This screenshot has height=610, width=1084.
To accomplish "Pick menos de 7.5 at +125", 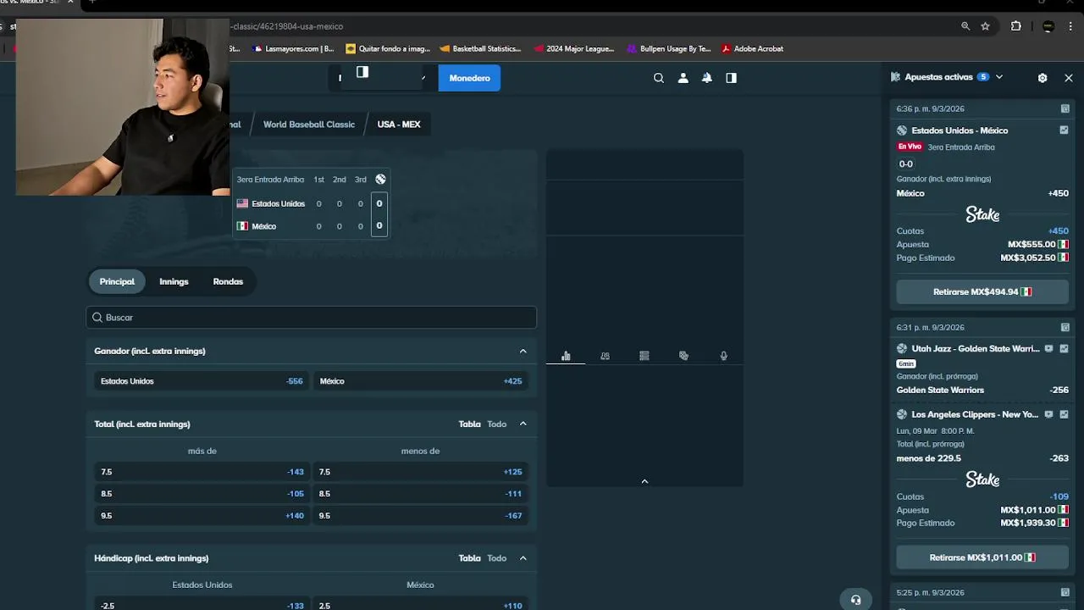I will pos(421,472).
